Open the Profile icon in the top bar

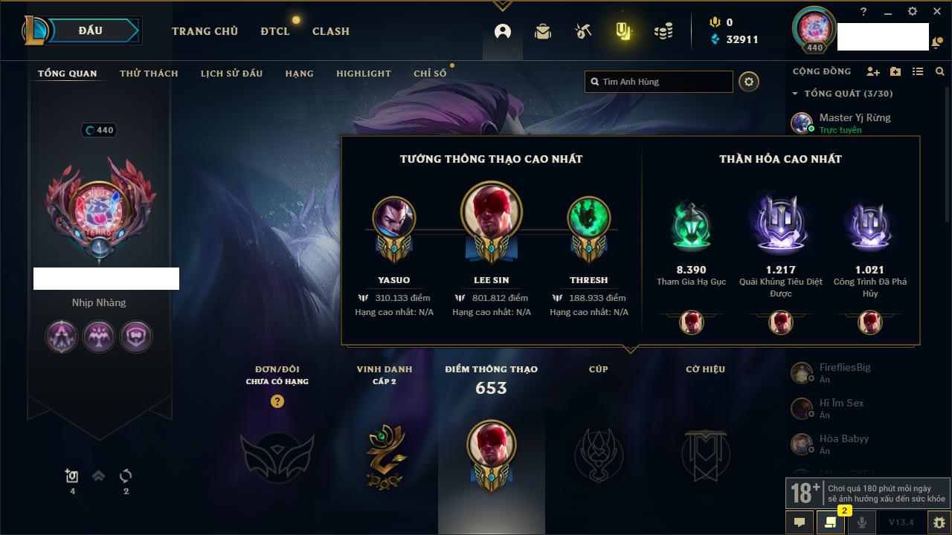(503, 31)
